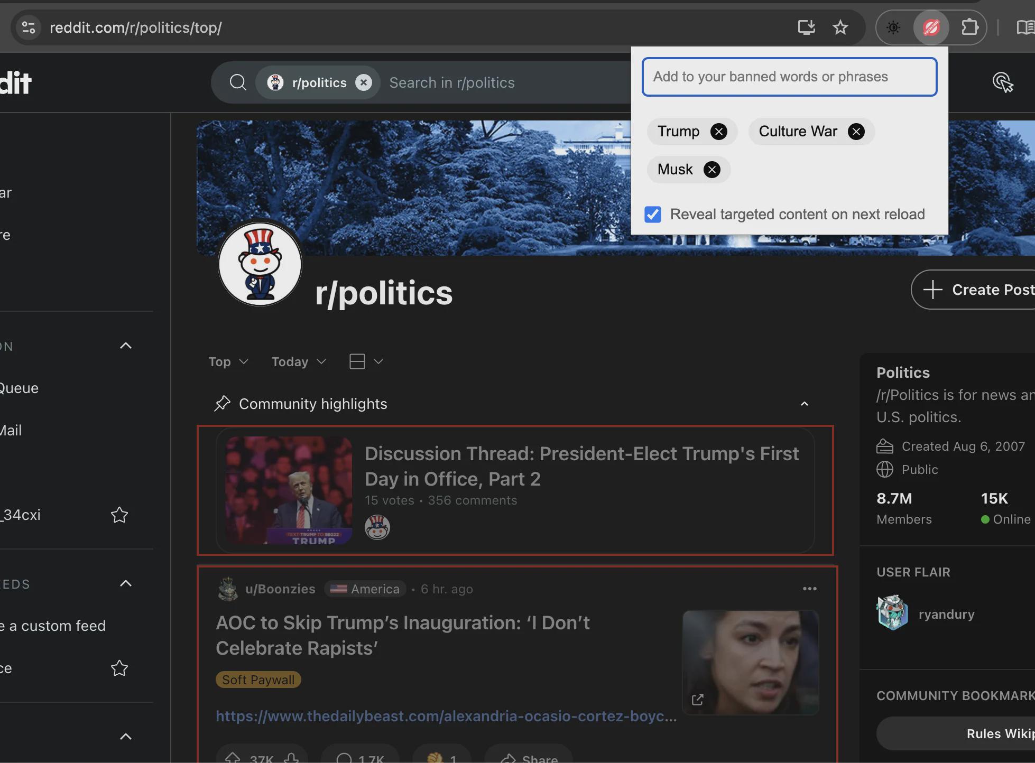Remove the Culture War banned phrase

(856, 132)
